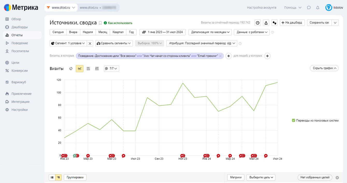Open the chat messages icon
Viewport: 347px width, 183px height.
[x=309, y=8]
